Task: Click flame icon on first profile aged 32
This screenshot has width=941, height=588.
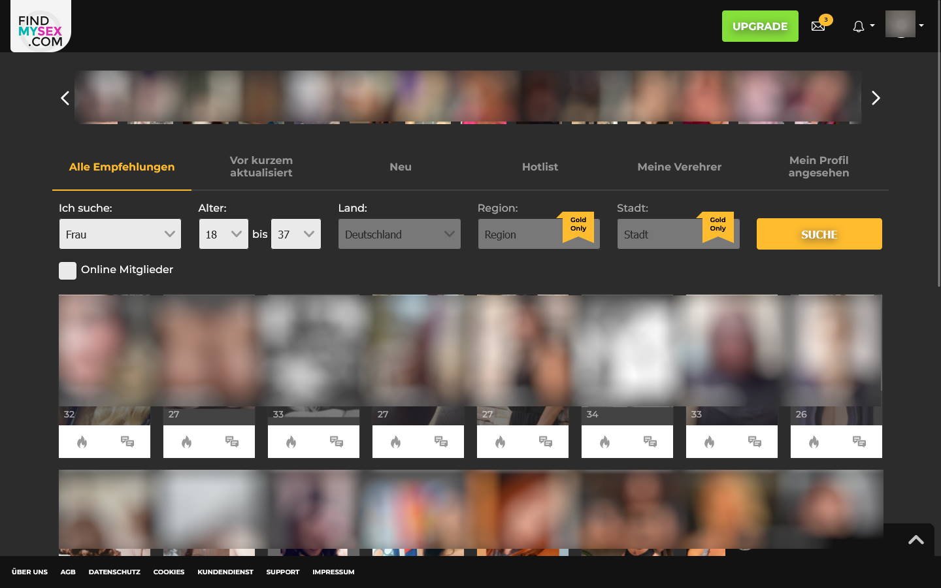Action: click(82, 442)
